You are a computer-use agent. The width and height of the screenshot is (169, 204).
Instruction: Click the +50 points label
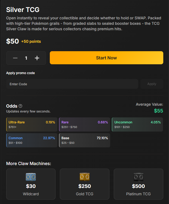pyautogui.click(x=31, y=41)
